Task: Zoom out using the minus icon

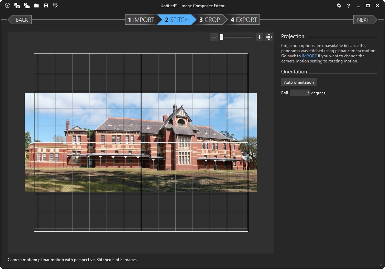Action: 214,37
